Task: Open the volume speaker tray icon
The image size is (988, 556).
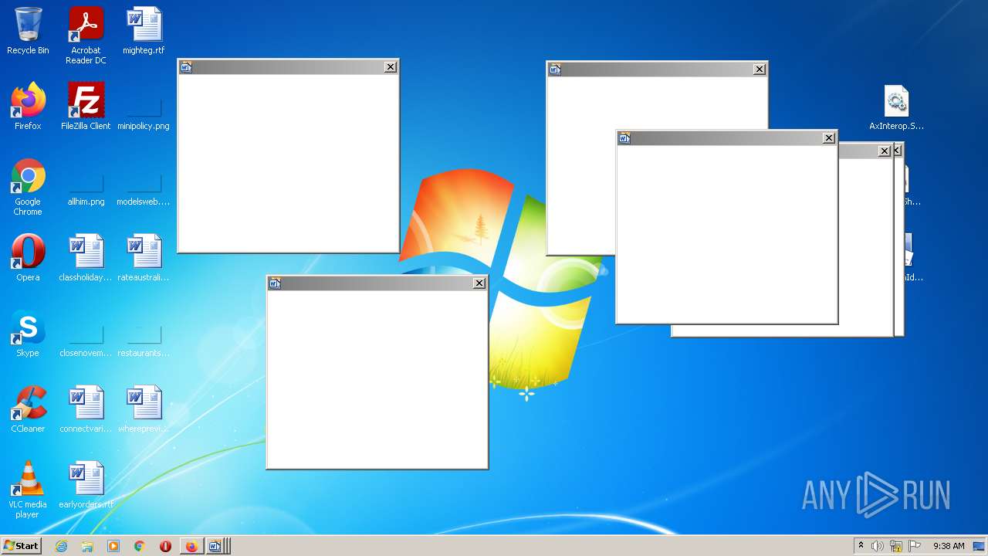Action: coord(878,546)
